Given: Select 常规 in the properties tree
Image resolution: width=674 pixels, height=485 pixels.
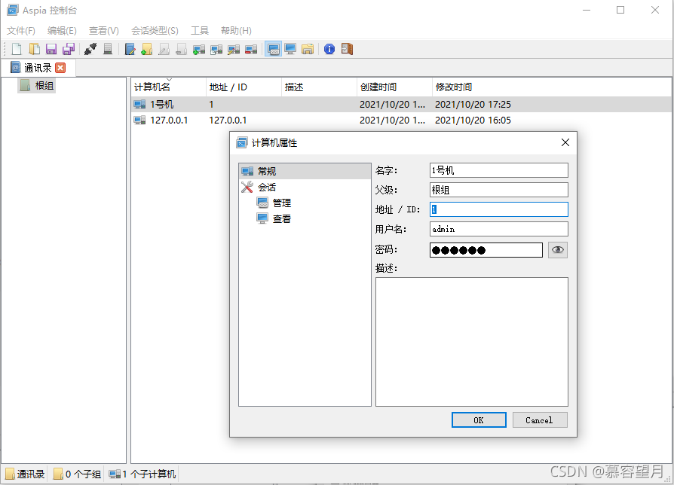Looking at the screenshot, I should tap(305, 171).
